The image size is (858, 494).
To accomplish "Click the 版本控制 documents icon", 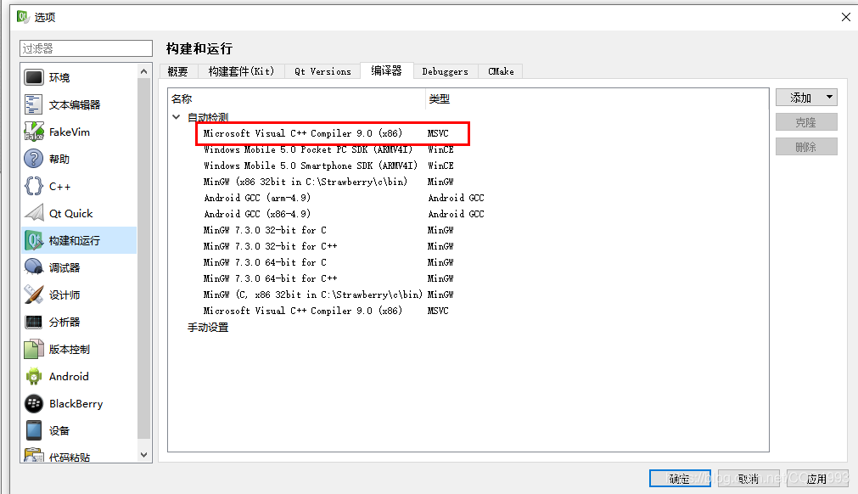I will point(33,349).
